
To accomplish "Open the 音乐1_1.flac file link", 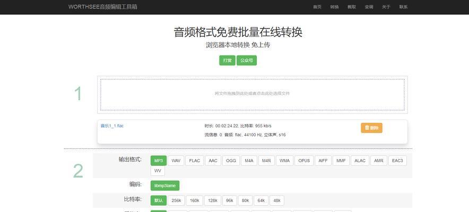I will click(112, 126).
